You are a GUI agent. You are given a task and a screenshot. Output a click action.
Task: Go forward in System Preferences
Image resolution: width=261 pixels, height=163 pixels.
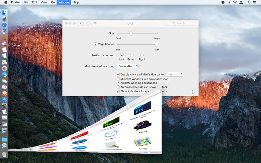point(86,23)
